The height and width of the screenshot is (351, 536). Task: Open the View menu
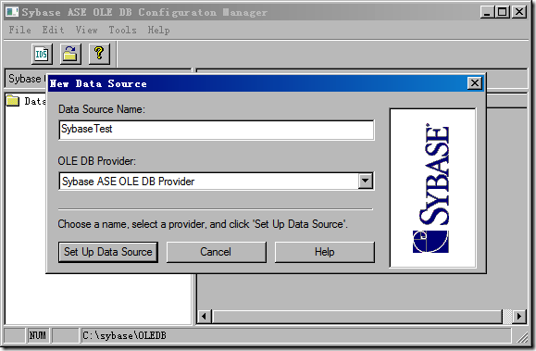[x=86, y=30]
